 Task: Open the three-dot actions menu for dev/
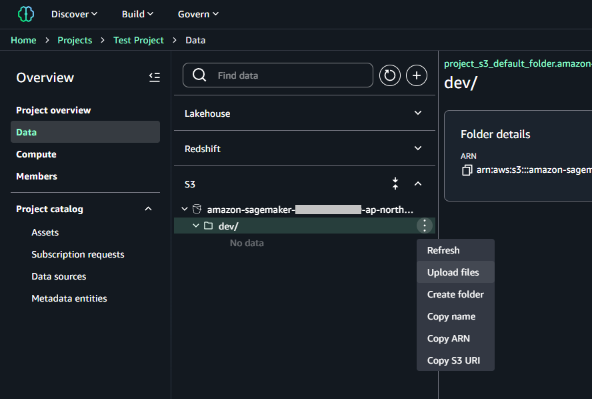tap(425, 226)
